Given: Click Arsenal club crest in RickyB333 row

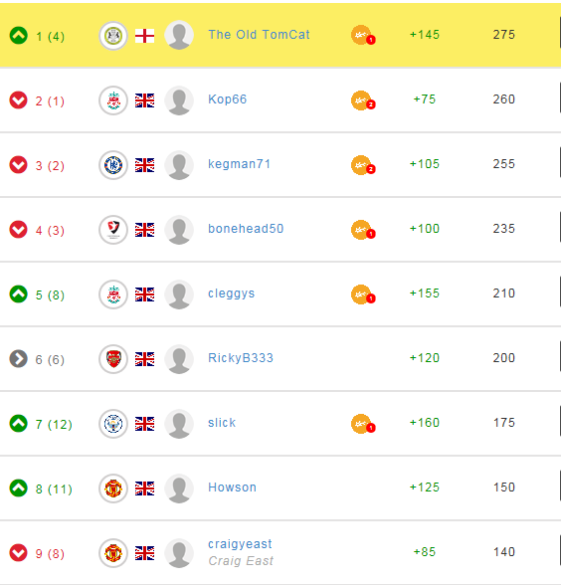Looking at the screenshot, I should [x=113, y=359].
